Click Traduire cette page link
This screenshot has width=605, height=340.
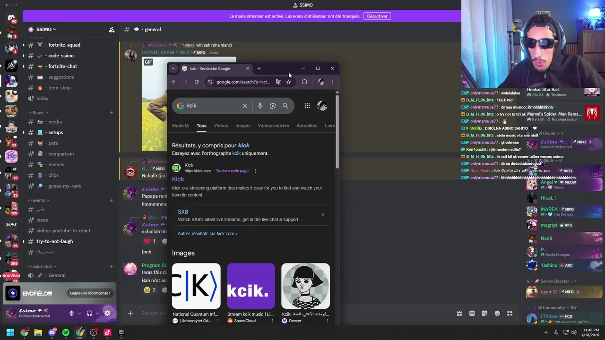[232, 171]
